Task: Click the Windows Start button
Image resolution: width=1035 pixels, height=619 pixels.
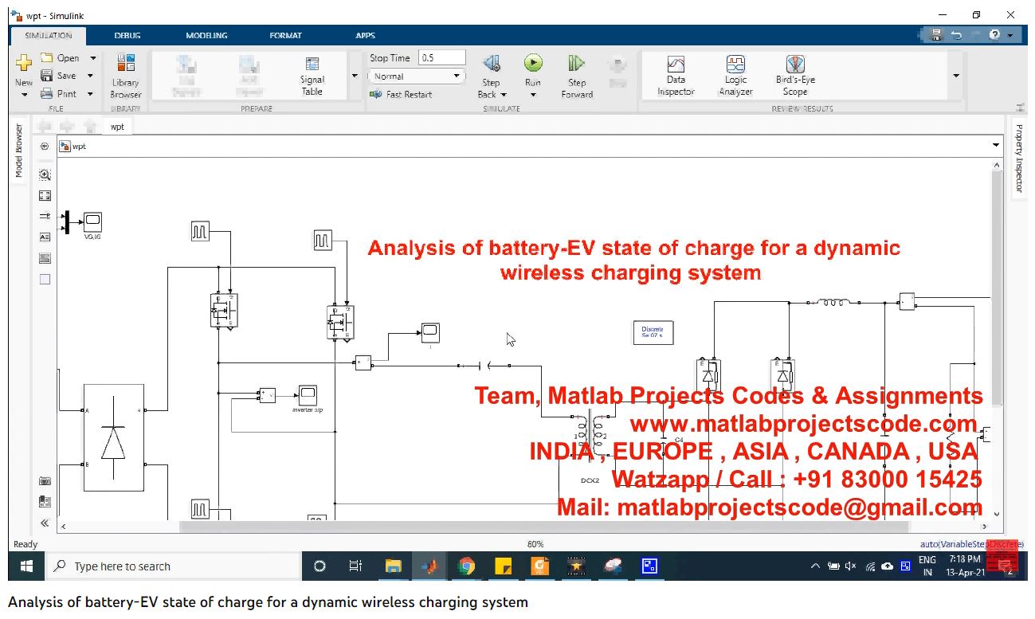Action: tap(25, 566)
